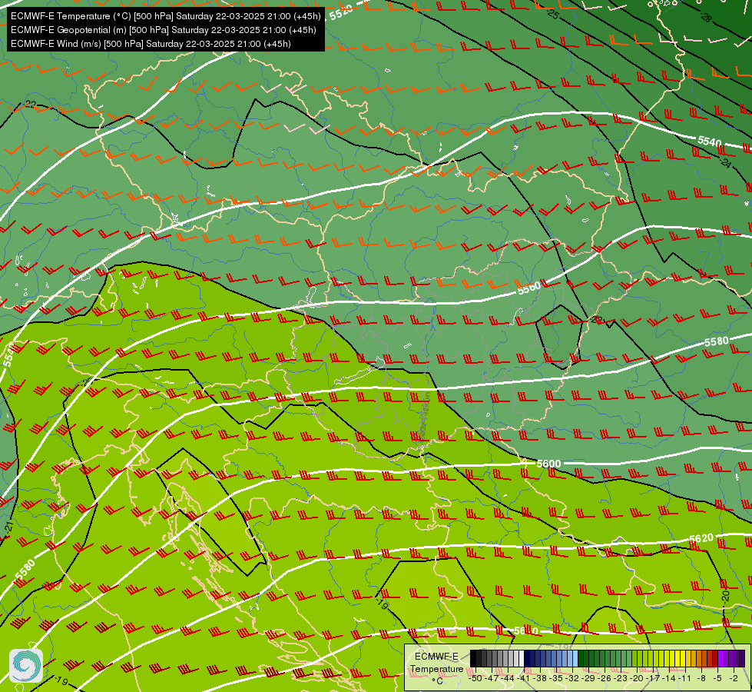
Task: Click the 'ECMWF-E Temperature °C' legend title
Action: tap(436, 668)
